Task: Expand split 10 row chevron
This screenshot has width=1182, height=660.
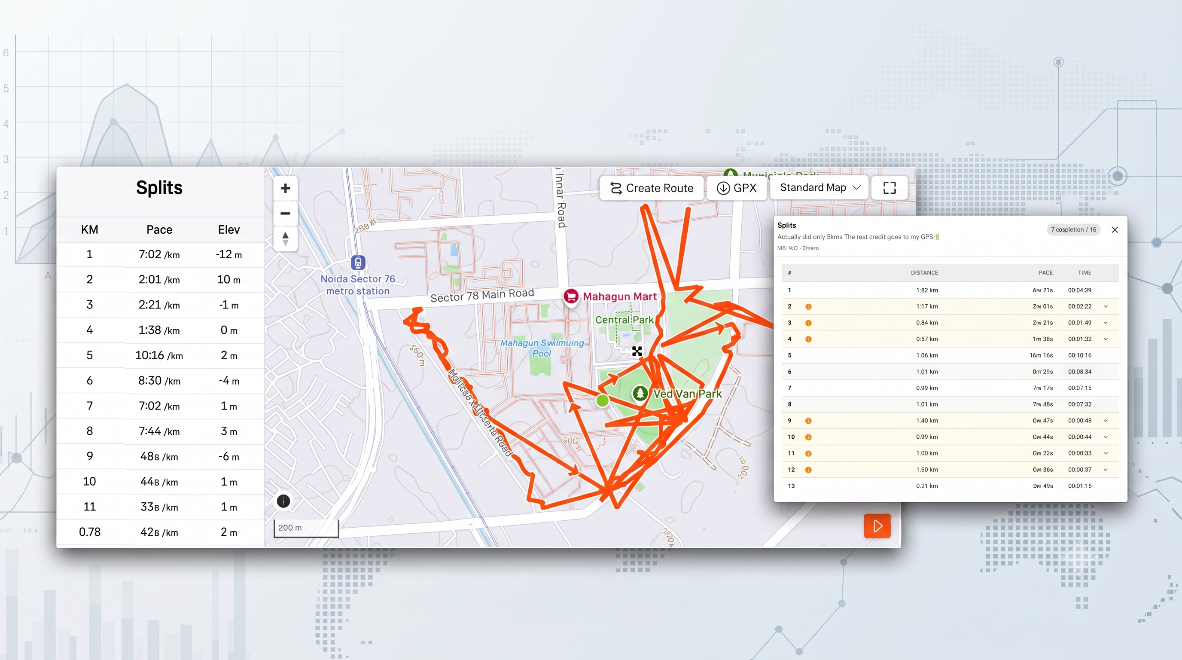Action: coord(1106,437)
